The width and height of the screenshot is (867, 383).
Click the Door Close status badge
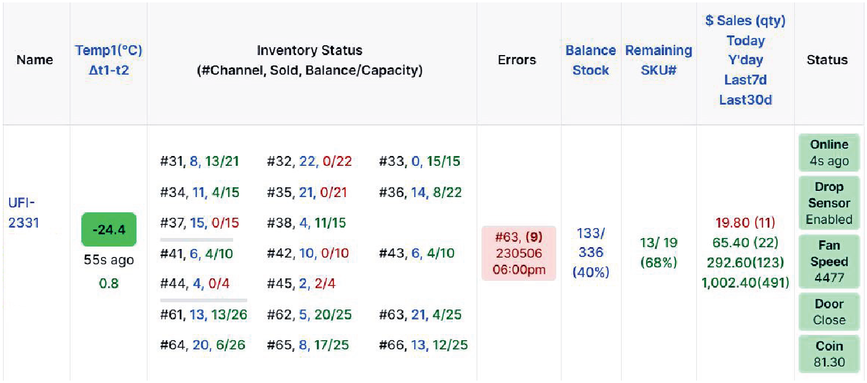click(x=829, y=311)
